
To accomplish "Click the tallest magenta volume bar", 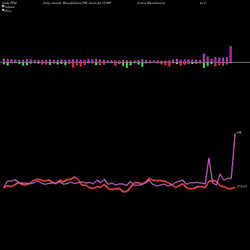I will [230, 54].
